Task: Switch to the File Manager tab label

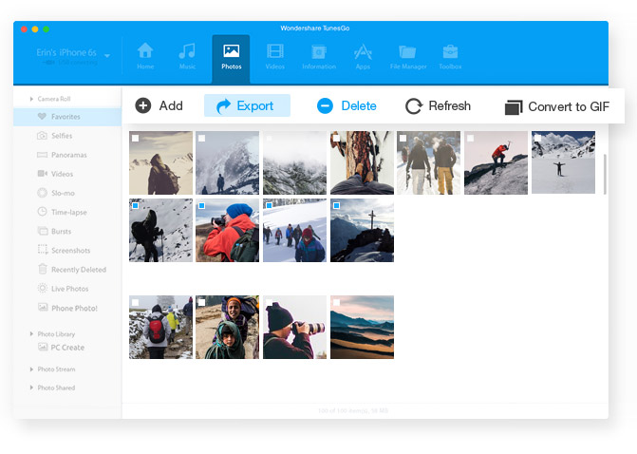Action: pyautogui.click(x=408, y=66)
